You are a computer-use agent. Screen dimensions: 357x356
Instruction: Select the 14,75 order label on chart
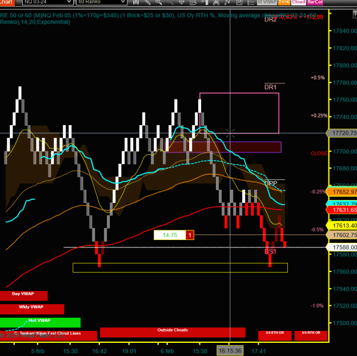[170, 235]
